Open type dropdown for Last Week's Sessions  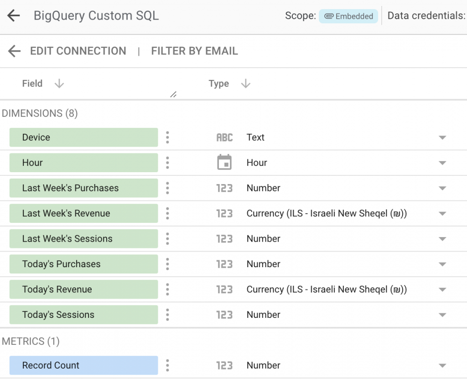click(x=442, y=239)
